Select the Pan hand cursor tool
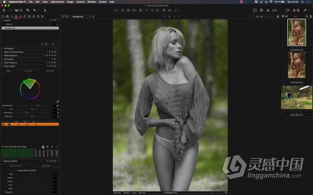 coord(122,10)
